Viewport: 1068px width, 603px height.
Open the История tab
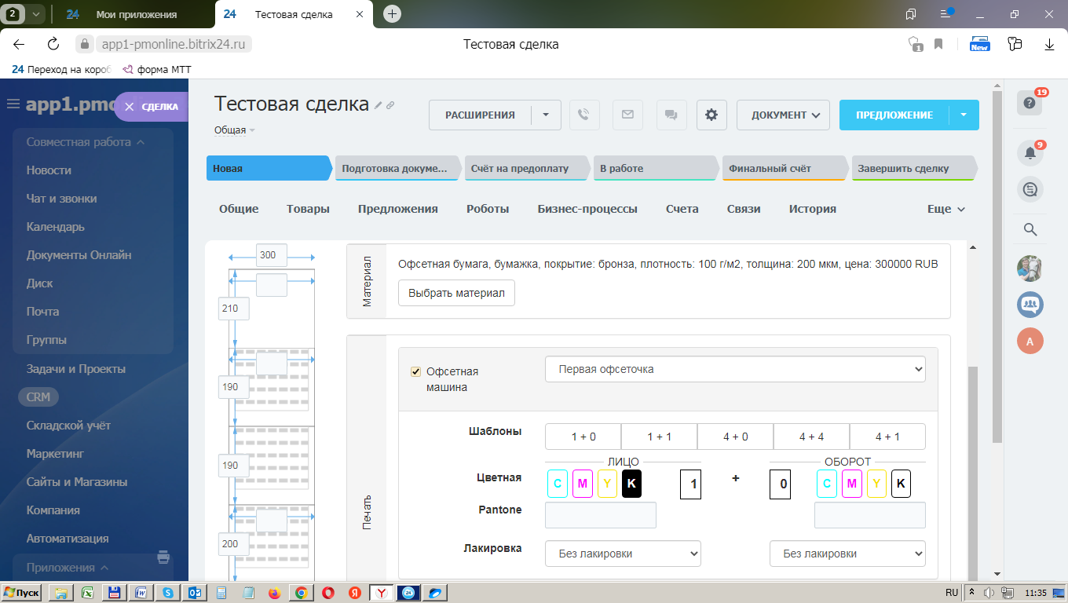pos(813,209)
